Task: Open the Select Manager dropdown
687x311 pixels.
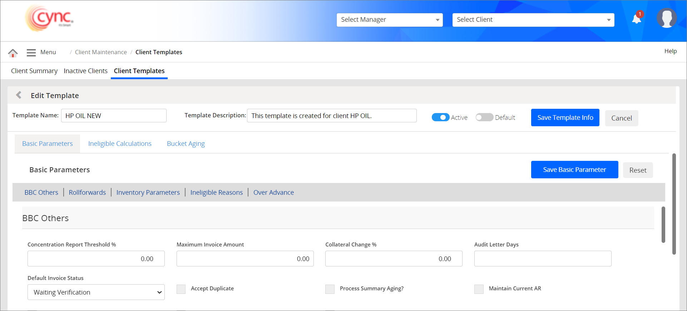Action: pyautogui.click(x=389, y=20)
